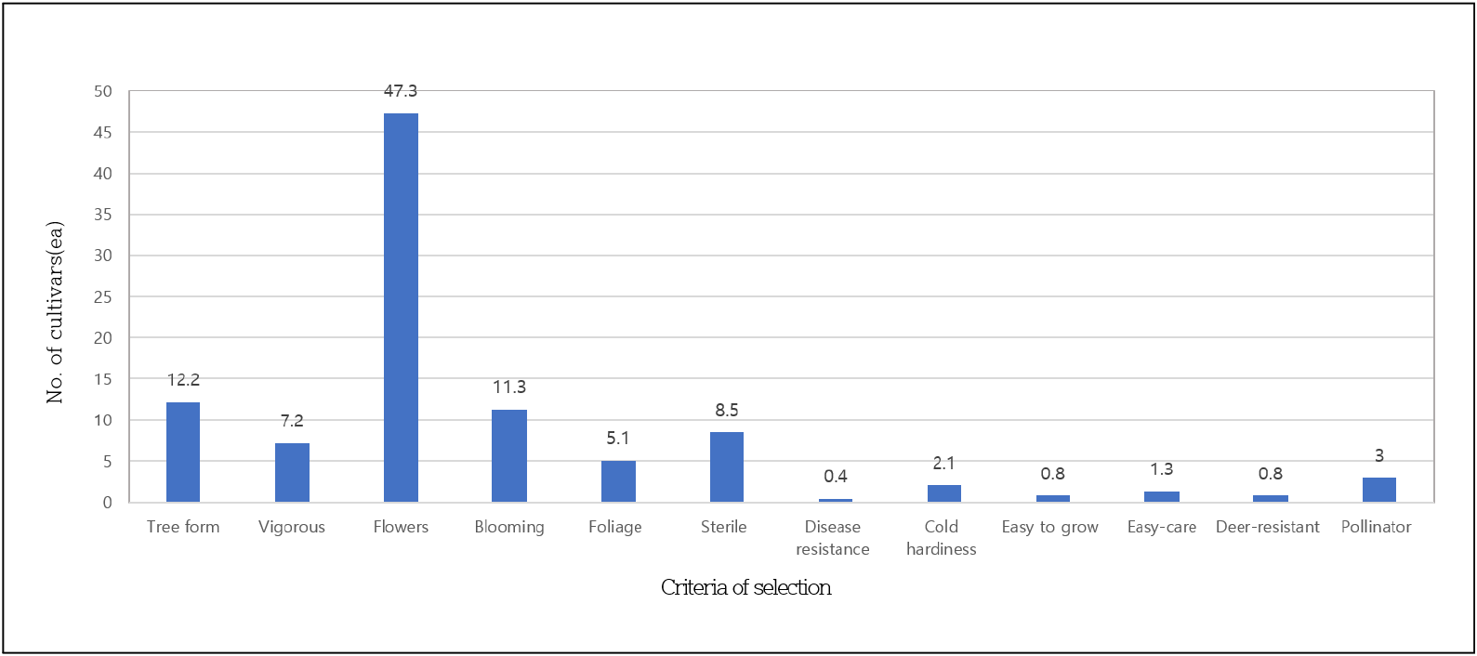Select the 12.2 data label
Viewport: 1477px width, 656px height.
pyautogui.click(x=183, y=380)
